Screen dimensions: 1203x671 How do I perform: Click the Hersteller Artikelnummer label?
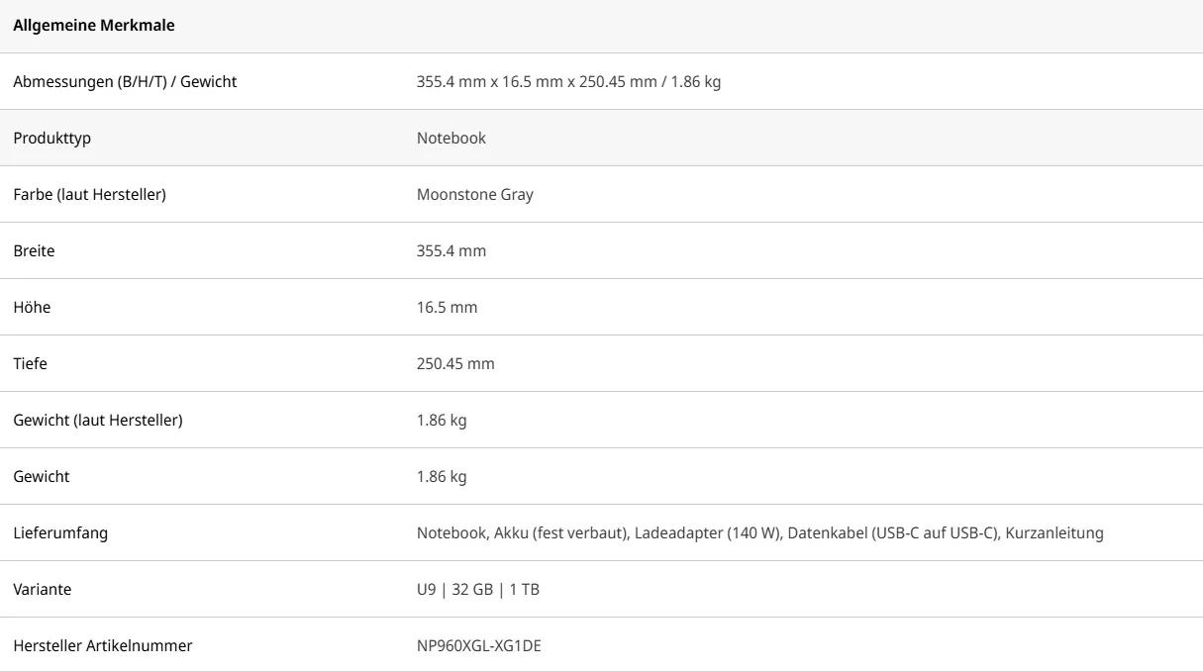(x=102, y=646)
